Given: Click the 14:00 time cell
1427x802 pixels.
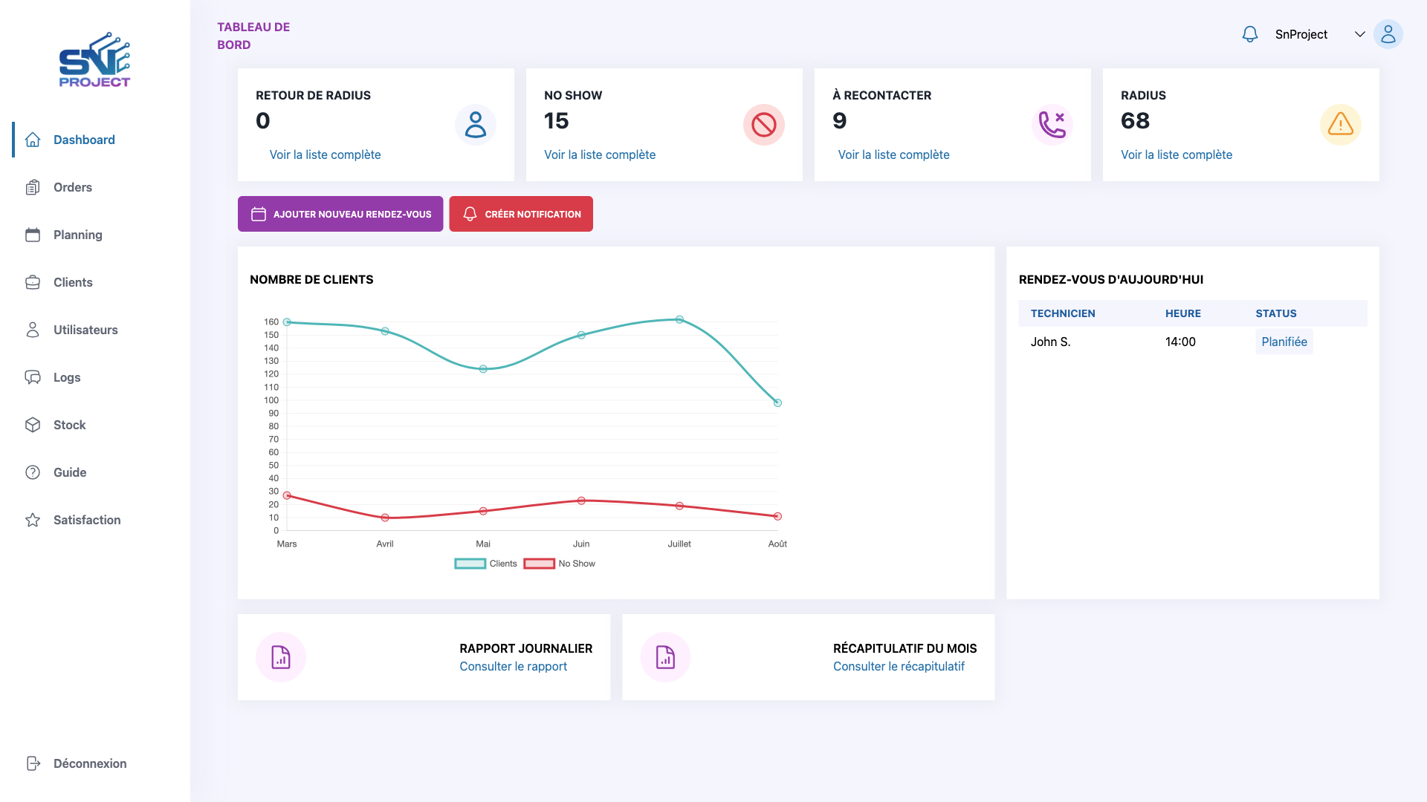Looking at the screenshot, I should tap(1180, 342).
